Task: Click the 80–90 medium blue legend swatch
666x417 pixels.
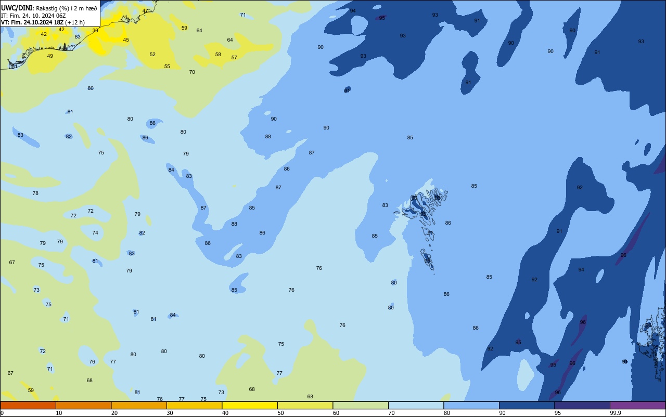Action: (x=471, y=405)
